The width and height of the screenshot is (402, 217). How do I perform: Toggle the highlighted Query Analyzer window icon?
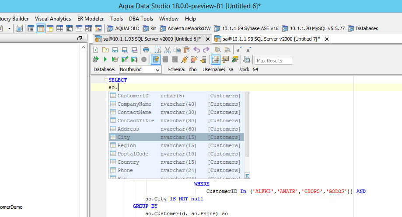pyautogui.click(x=41, y=28)
